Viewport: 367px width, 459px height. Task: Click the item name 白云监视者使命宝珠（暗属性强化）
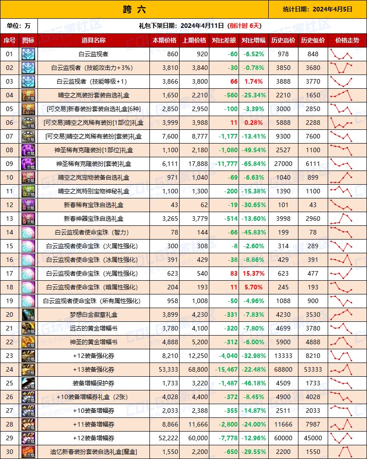click(92, 287)
